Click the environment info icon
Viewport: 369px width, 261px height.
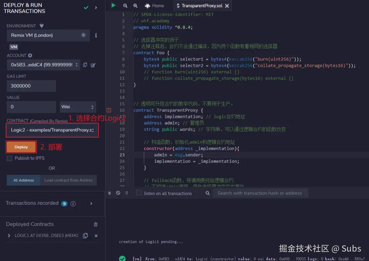tap(96, 35)
